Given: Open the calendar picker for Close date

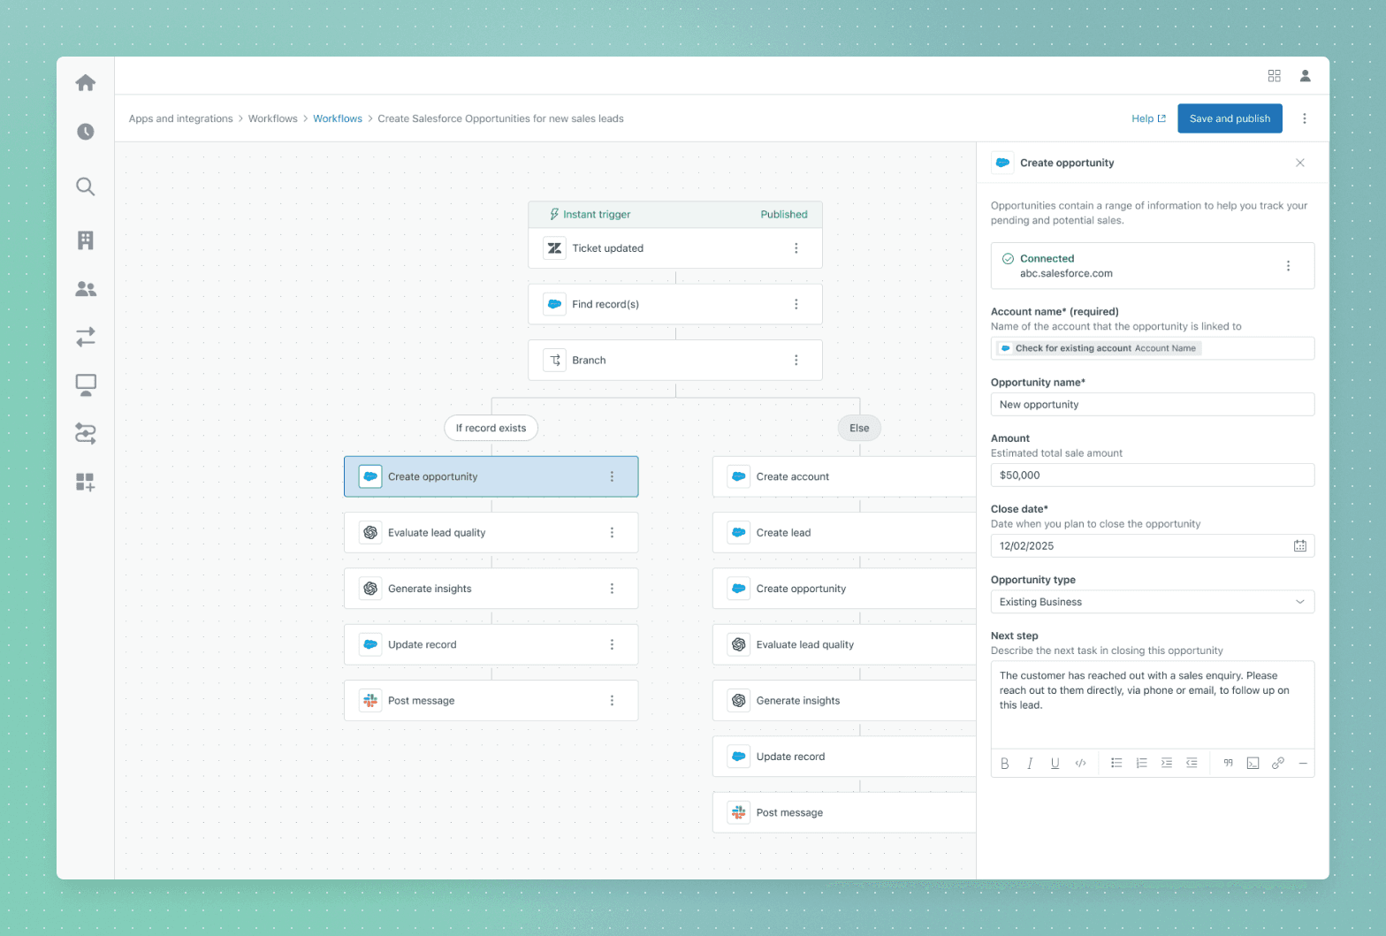Looking at the screenshot, I should click(x=1299, y=546).
